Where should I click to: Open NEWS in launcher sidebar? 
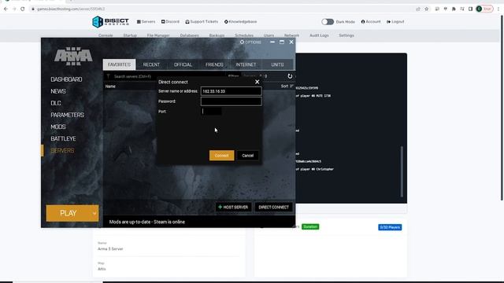point(58,91)
